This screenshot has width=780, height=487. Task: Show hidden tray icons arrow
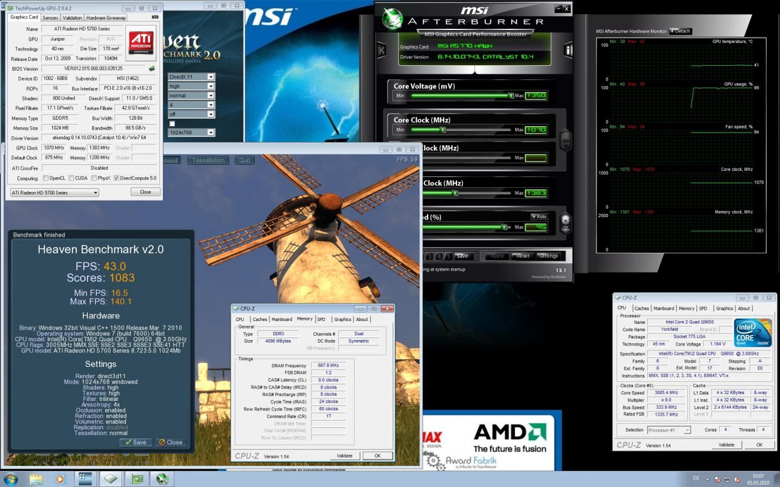tap(708, 479)
